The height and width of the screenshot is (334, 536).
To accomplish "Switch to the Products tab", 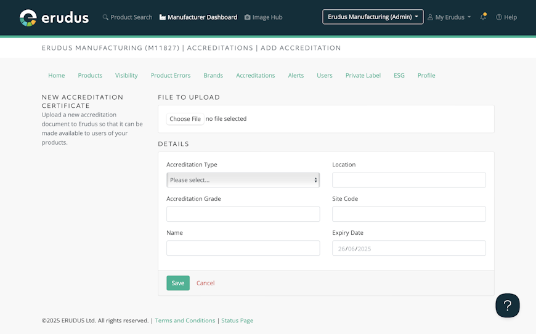I will tap(90, 75).
